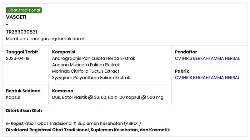
Task: Click the Kapsul dosage form value
Action: [13, 97]
